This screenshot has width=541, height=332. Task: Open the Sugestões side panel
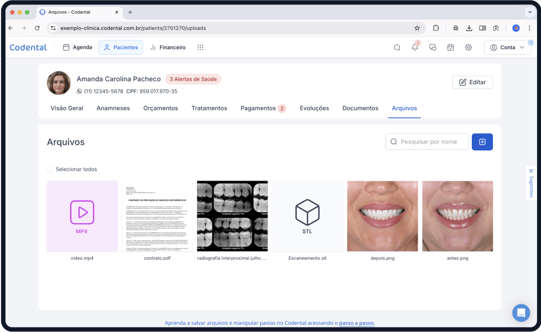tap(530, 183)
